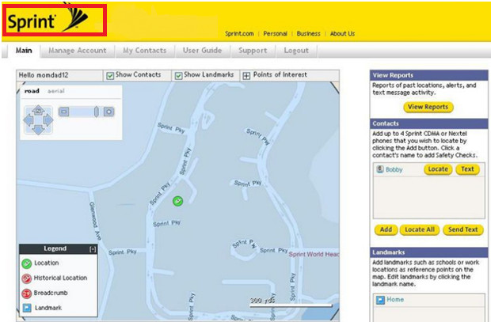491x322 pixels.
Task: Open the Main tab
Action: click(x=24, y=51)
